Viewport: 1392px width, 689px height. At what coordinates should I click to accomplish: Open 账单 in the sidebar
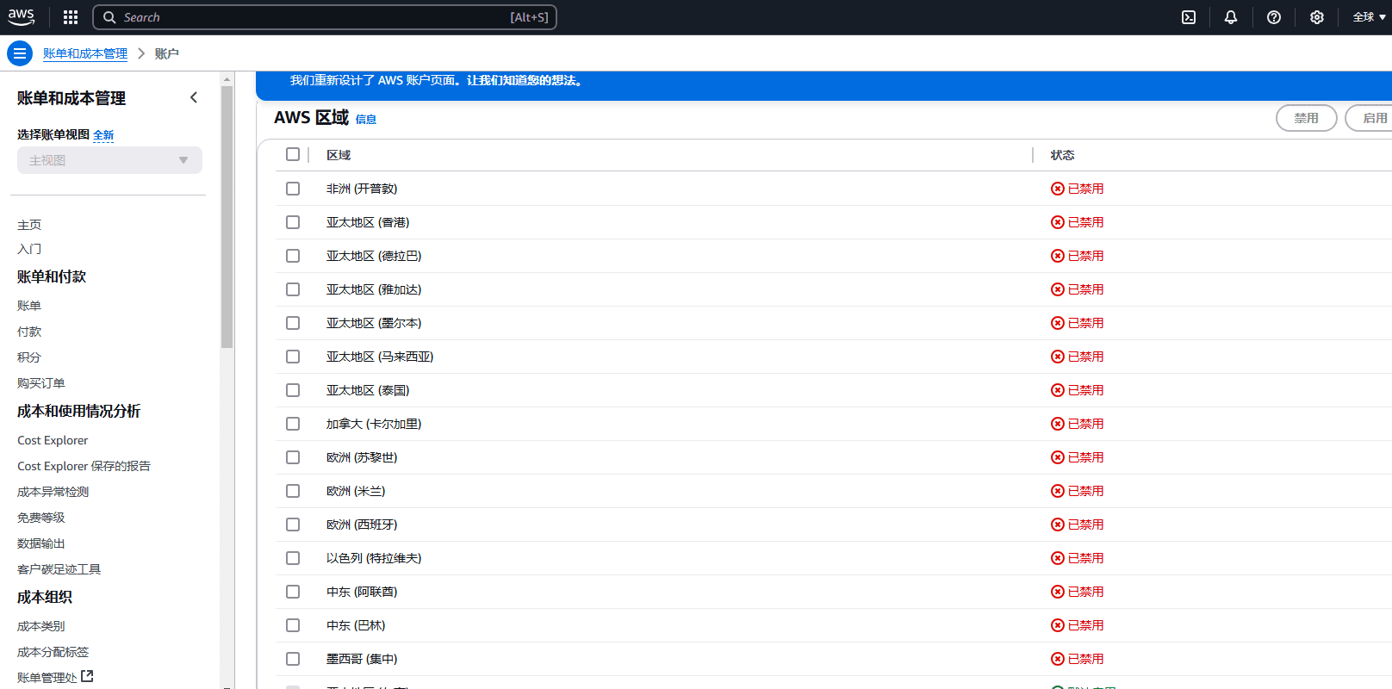coord(29,306)
